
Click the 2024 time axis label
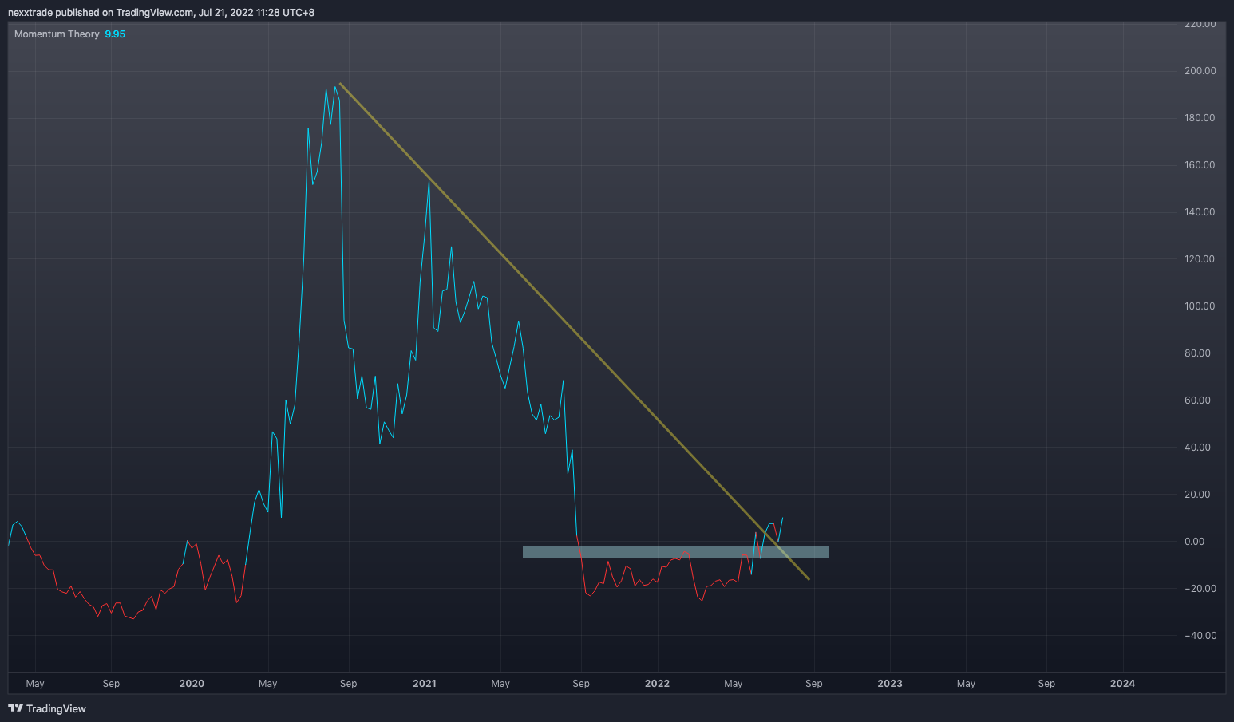(x=1122, y=684)
